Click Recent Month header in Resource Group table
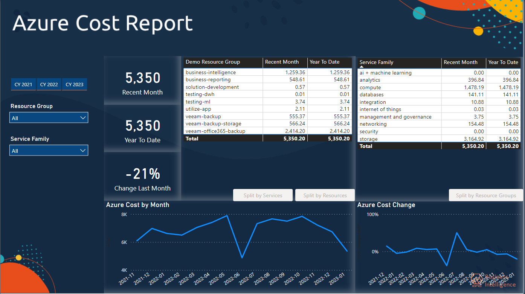Image resolution: width=525 pixels, height=294 pixels. (285, 62)
